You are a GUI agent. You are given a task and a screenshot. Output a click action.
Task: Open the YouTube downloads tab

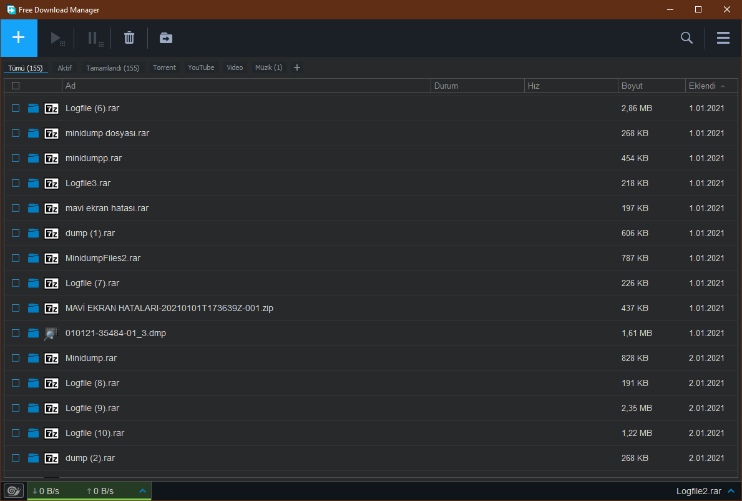point(200,67)
